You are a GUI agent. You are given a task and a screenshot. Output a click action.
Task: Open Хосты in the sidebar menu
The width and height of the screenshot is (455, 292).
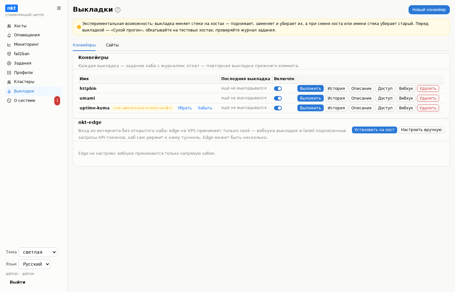pyautogui.click(x=33, y=26)
